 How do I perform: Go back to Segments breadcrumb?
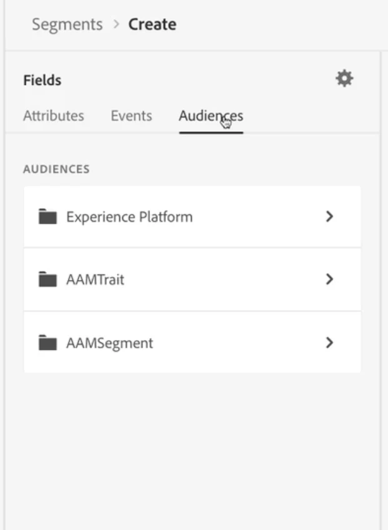(67, 24)
